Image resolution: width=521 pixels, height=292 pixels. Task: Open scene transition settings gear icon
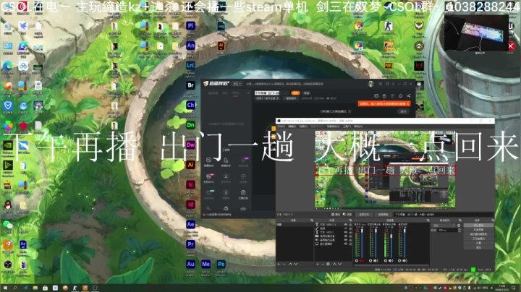[459, 226]
